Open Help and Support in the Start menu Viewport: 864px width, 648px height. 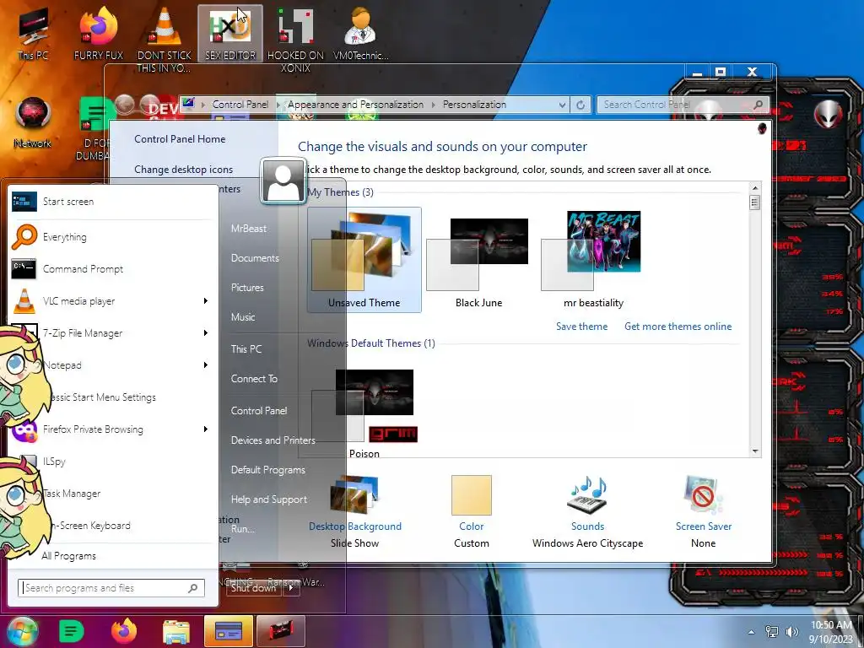[269, 499]
